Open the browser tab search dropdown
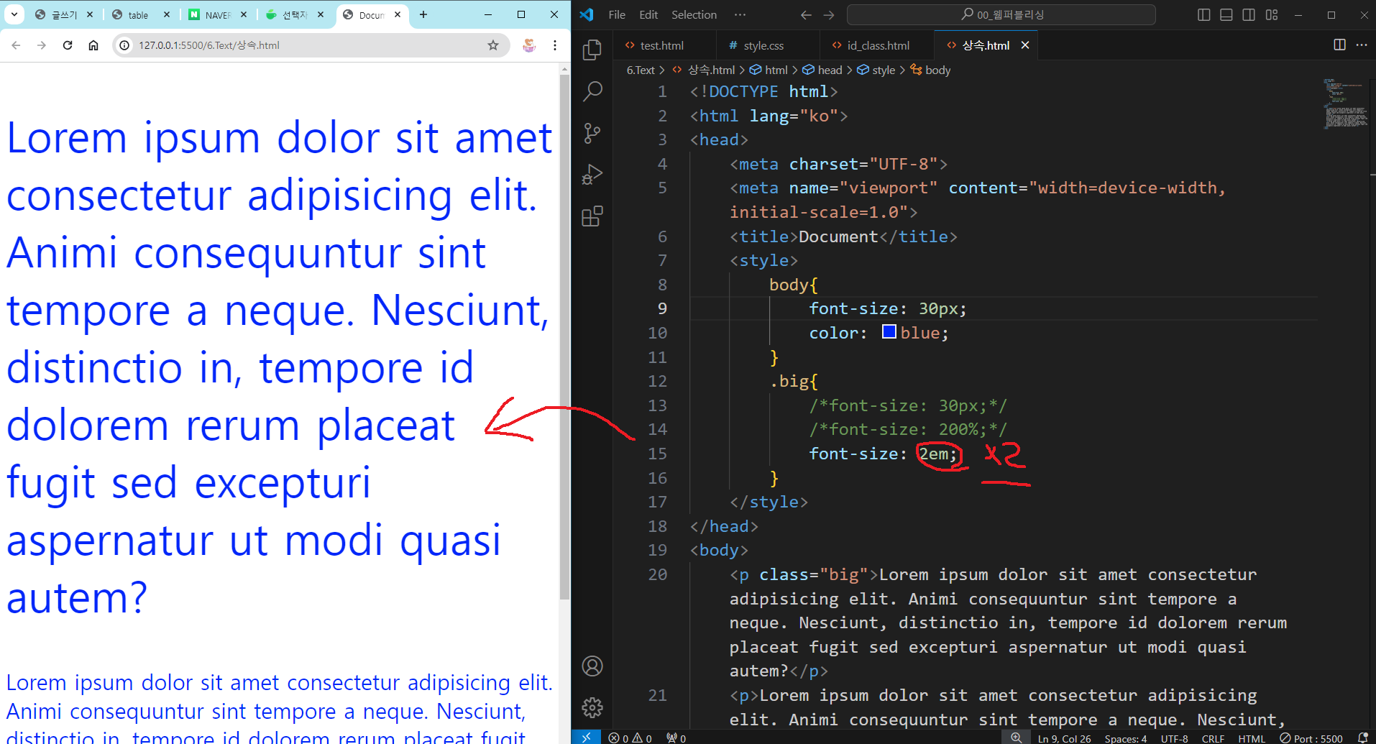Viewport: 1376px width, 744px height. (14, 14)
